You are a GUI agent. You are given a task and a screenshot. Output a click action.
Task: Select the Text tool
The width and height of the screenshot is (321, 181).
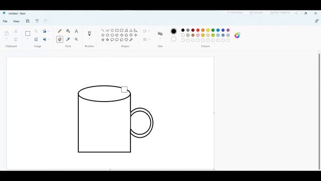76,31
